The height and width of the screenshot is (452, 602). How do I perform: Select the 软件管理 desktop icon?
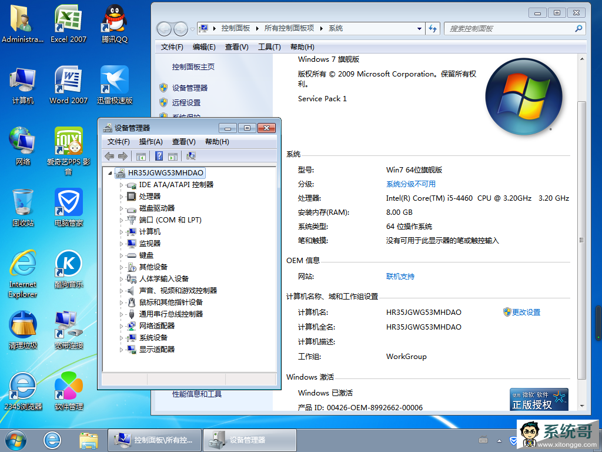click(x=68, y=391)
